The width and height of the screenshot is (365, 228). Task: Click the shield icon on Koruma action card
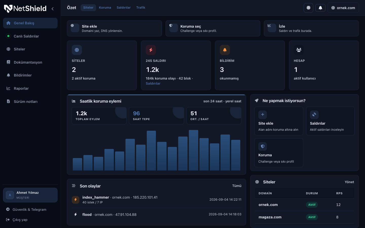[x=263, y=146]
